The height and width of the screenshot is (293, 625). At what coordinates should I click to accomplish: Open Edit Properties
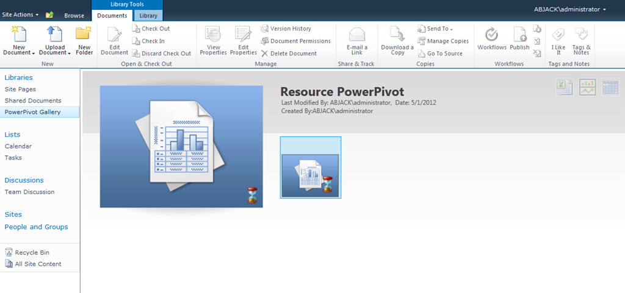pos(243,41)
